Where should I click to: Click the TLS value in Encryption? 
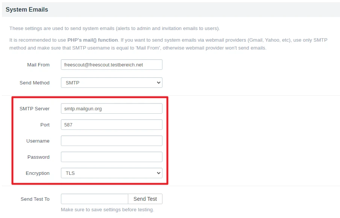pyautogui.click(x=70, y=173)
